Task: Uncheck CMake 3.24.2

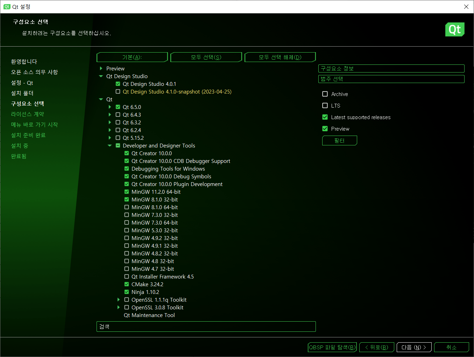Action: pyautogui.click(x=127, y=284)
